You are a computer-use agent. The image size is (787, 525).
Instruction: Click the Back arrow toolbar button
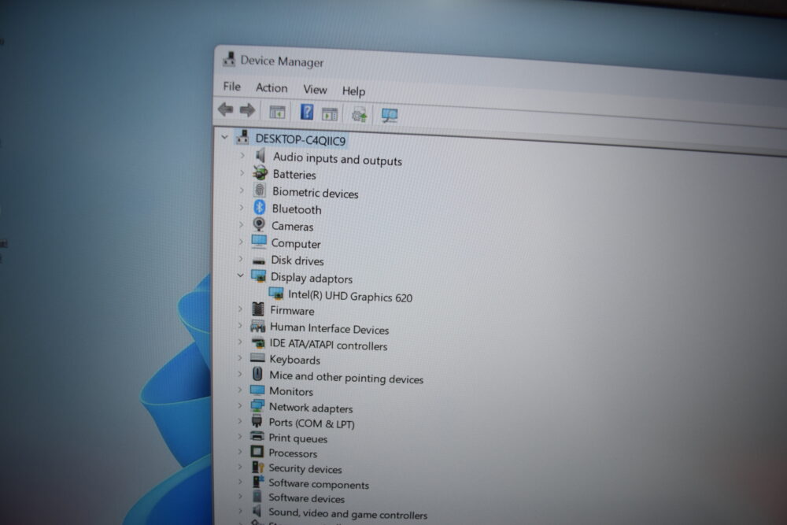(225, 109)
